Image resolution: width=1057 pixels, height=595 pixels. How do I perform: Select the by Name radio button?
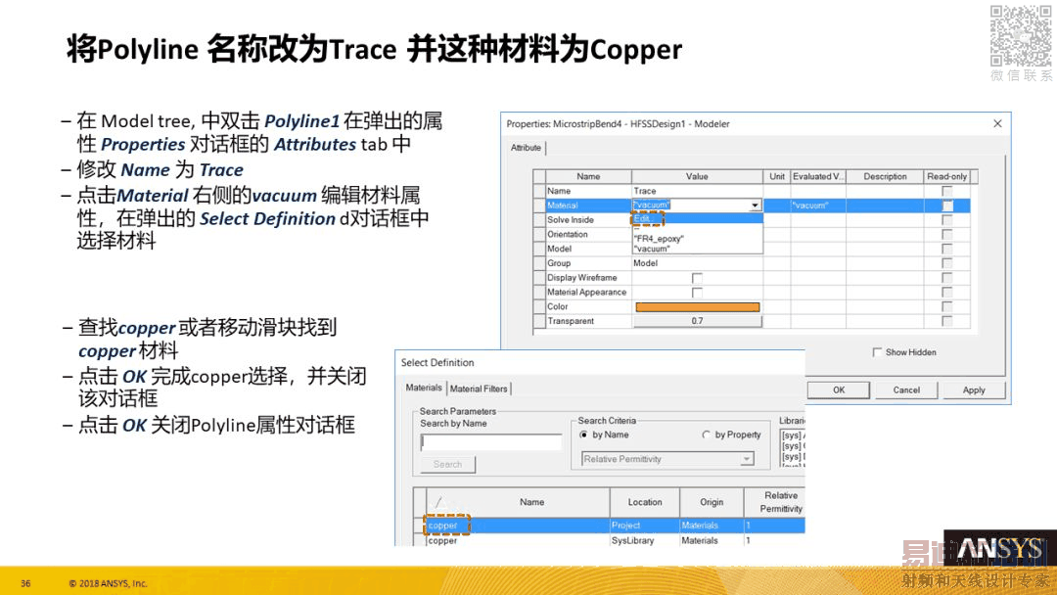583,435
